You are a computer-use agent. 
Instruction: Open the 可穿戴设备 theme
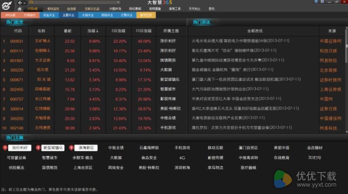17,158
